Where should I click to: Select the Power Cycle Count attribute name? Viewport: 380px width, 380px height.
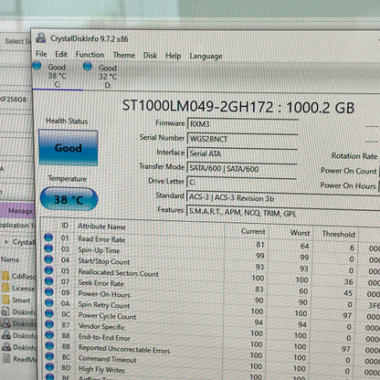pos(107,316)
